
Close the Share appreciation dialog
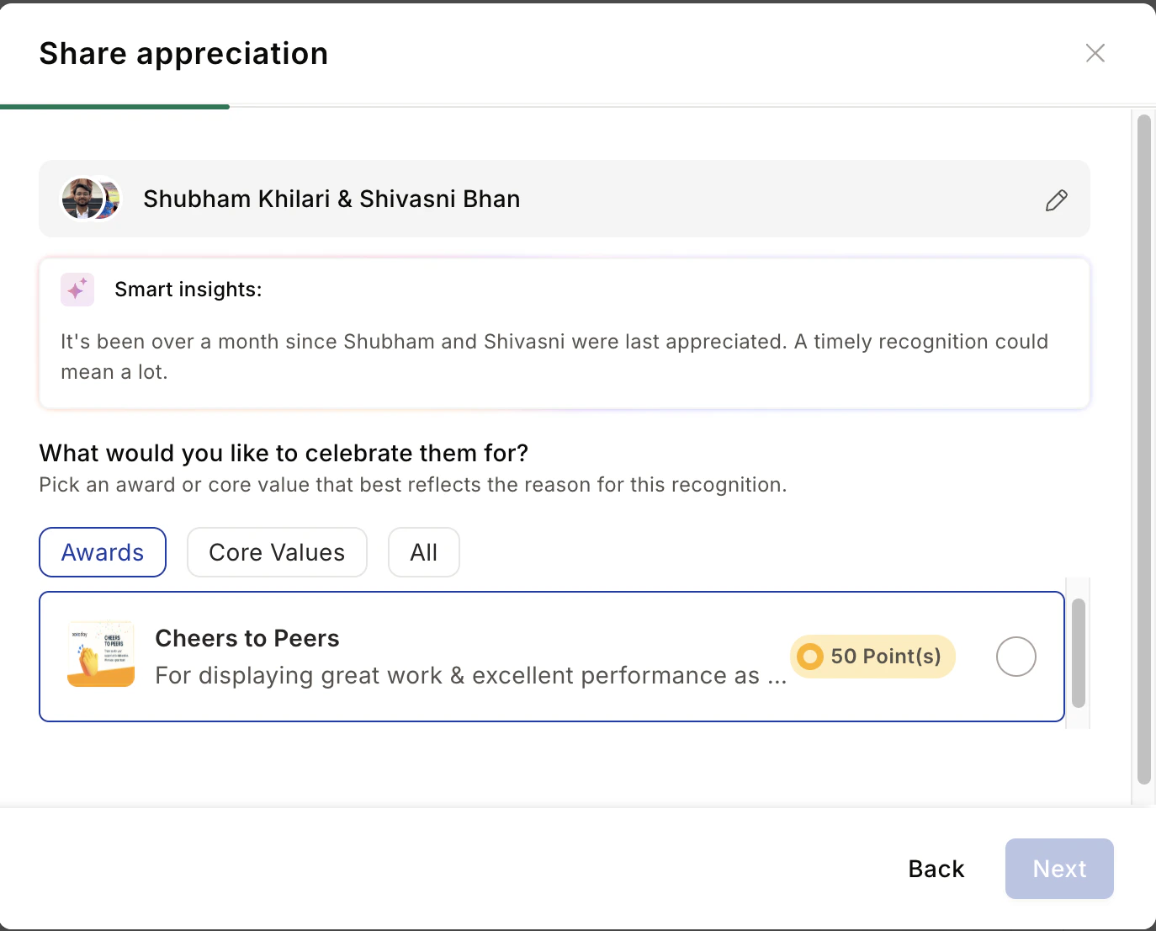point(1095,53)
